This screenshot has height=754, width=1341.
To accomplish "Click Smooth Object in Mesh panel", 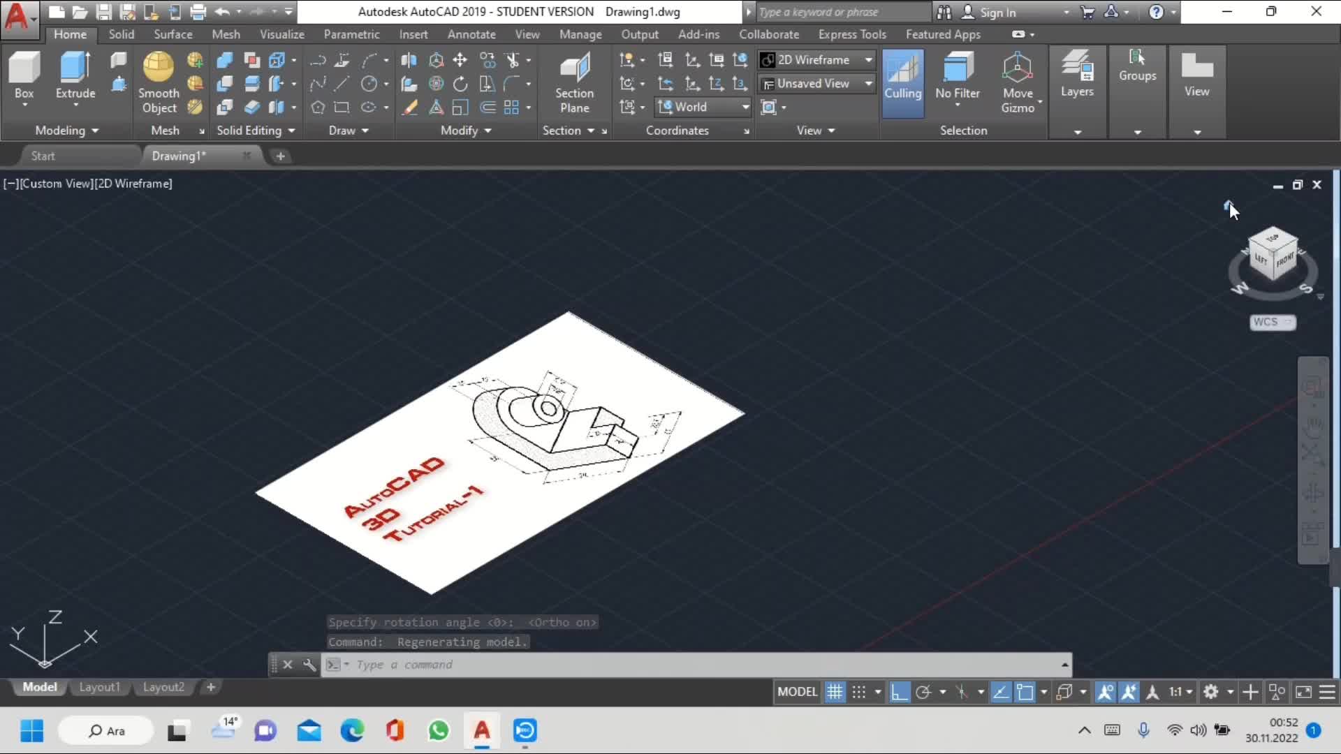I will [159, 82].
